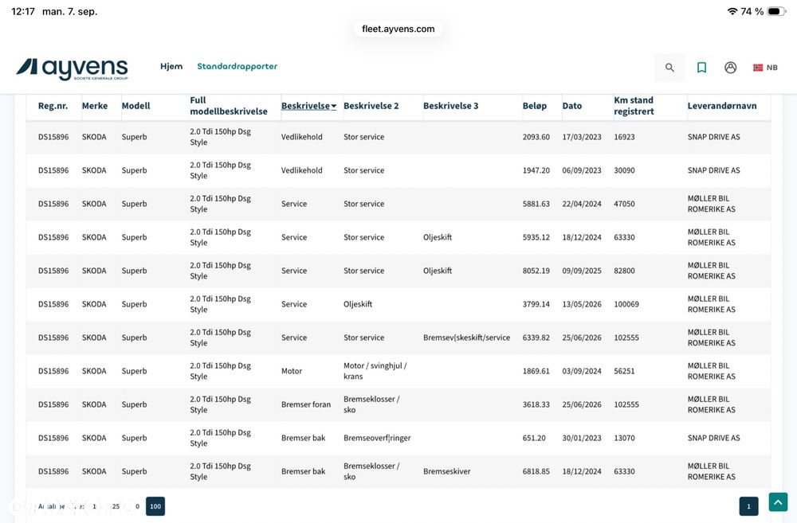Click the Merke column header
797x523 pixels.
click(x=95, y=106)
